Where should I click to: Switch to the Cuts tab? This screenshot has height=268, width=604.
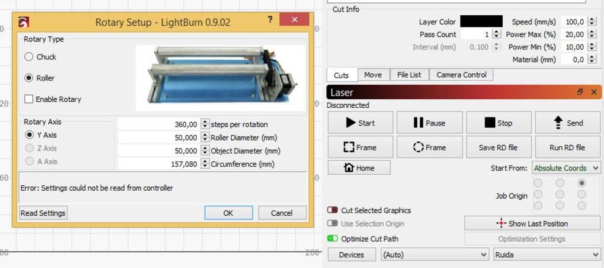coord(342,76)
